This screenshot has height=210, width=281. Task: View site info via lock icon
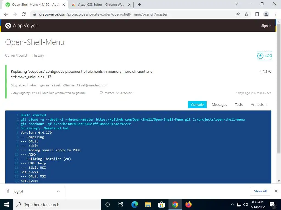[35, 14]
